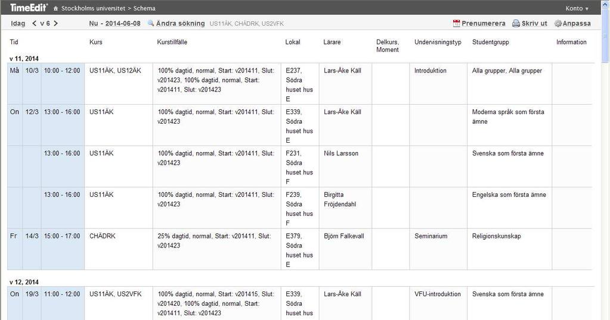Open the Konto dropdown menu
This screenshot has height=320, width=610.
coord(577,8)
